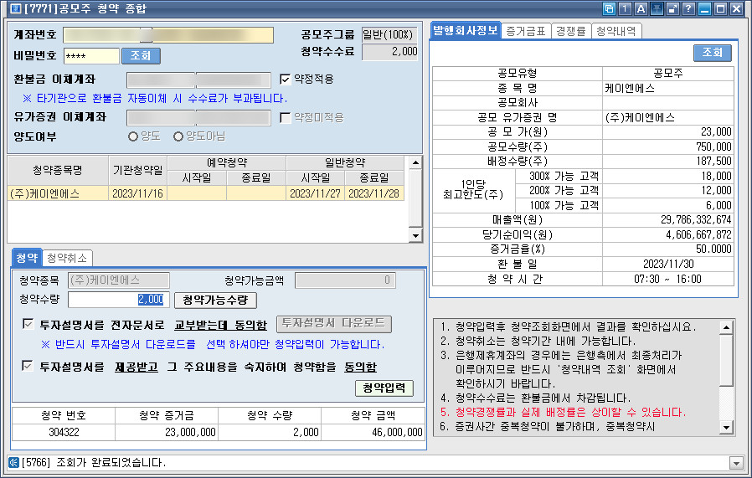Click red notice line 5 text
This screenshot has height=478, width=752.
pos(563,413)
